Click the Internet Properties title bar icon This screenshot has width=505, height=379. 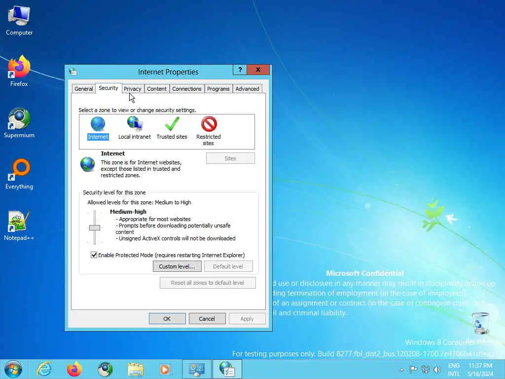tap(73, 72)
